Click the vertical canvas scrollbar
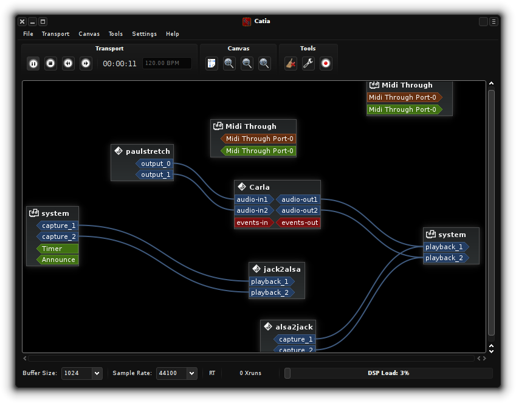 coord(491,212)
